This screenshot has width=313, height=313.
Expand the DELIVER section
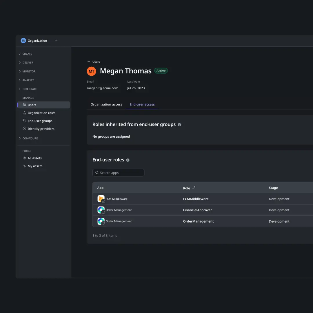pyautogui.click(x=28, y=63)
